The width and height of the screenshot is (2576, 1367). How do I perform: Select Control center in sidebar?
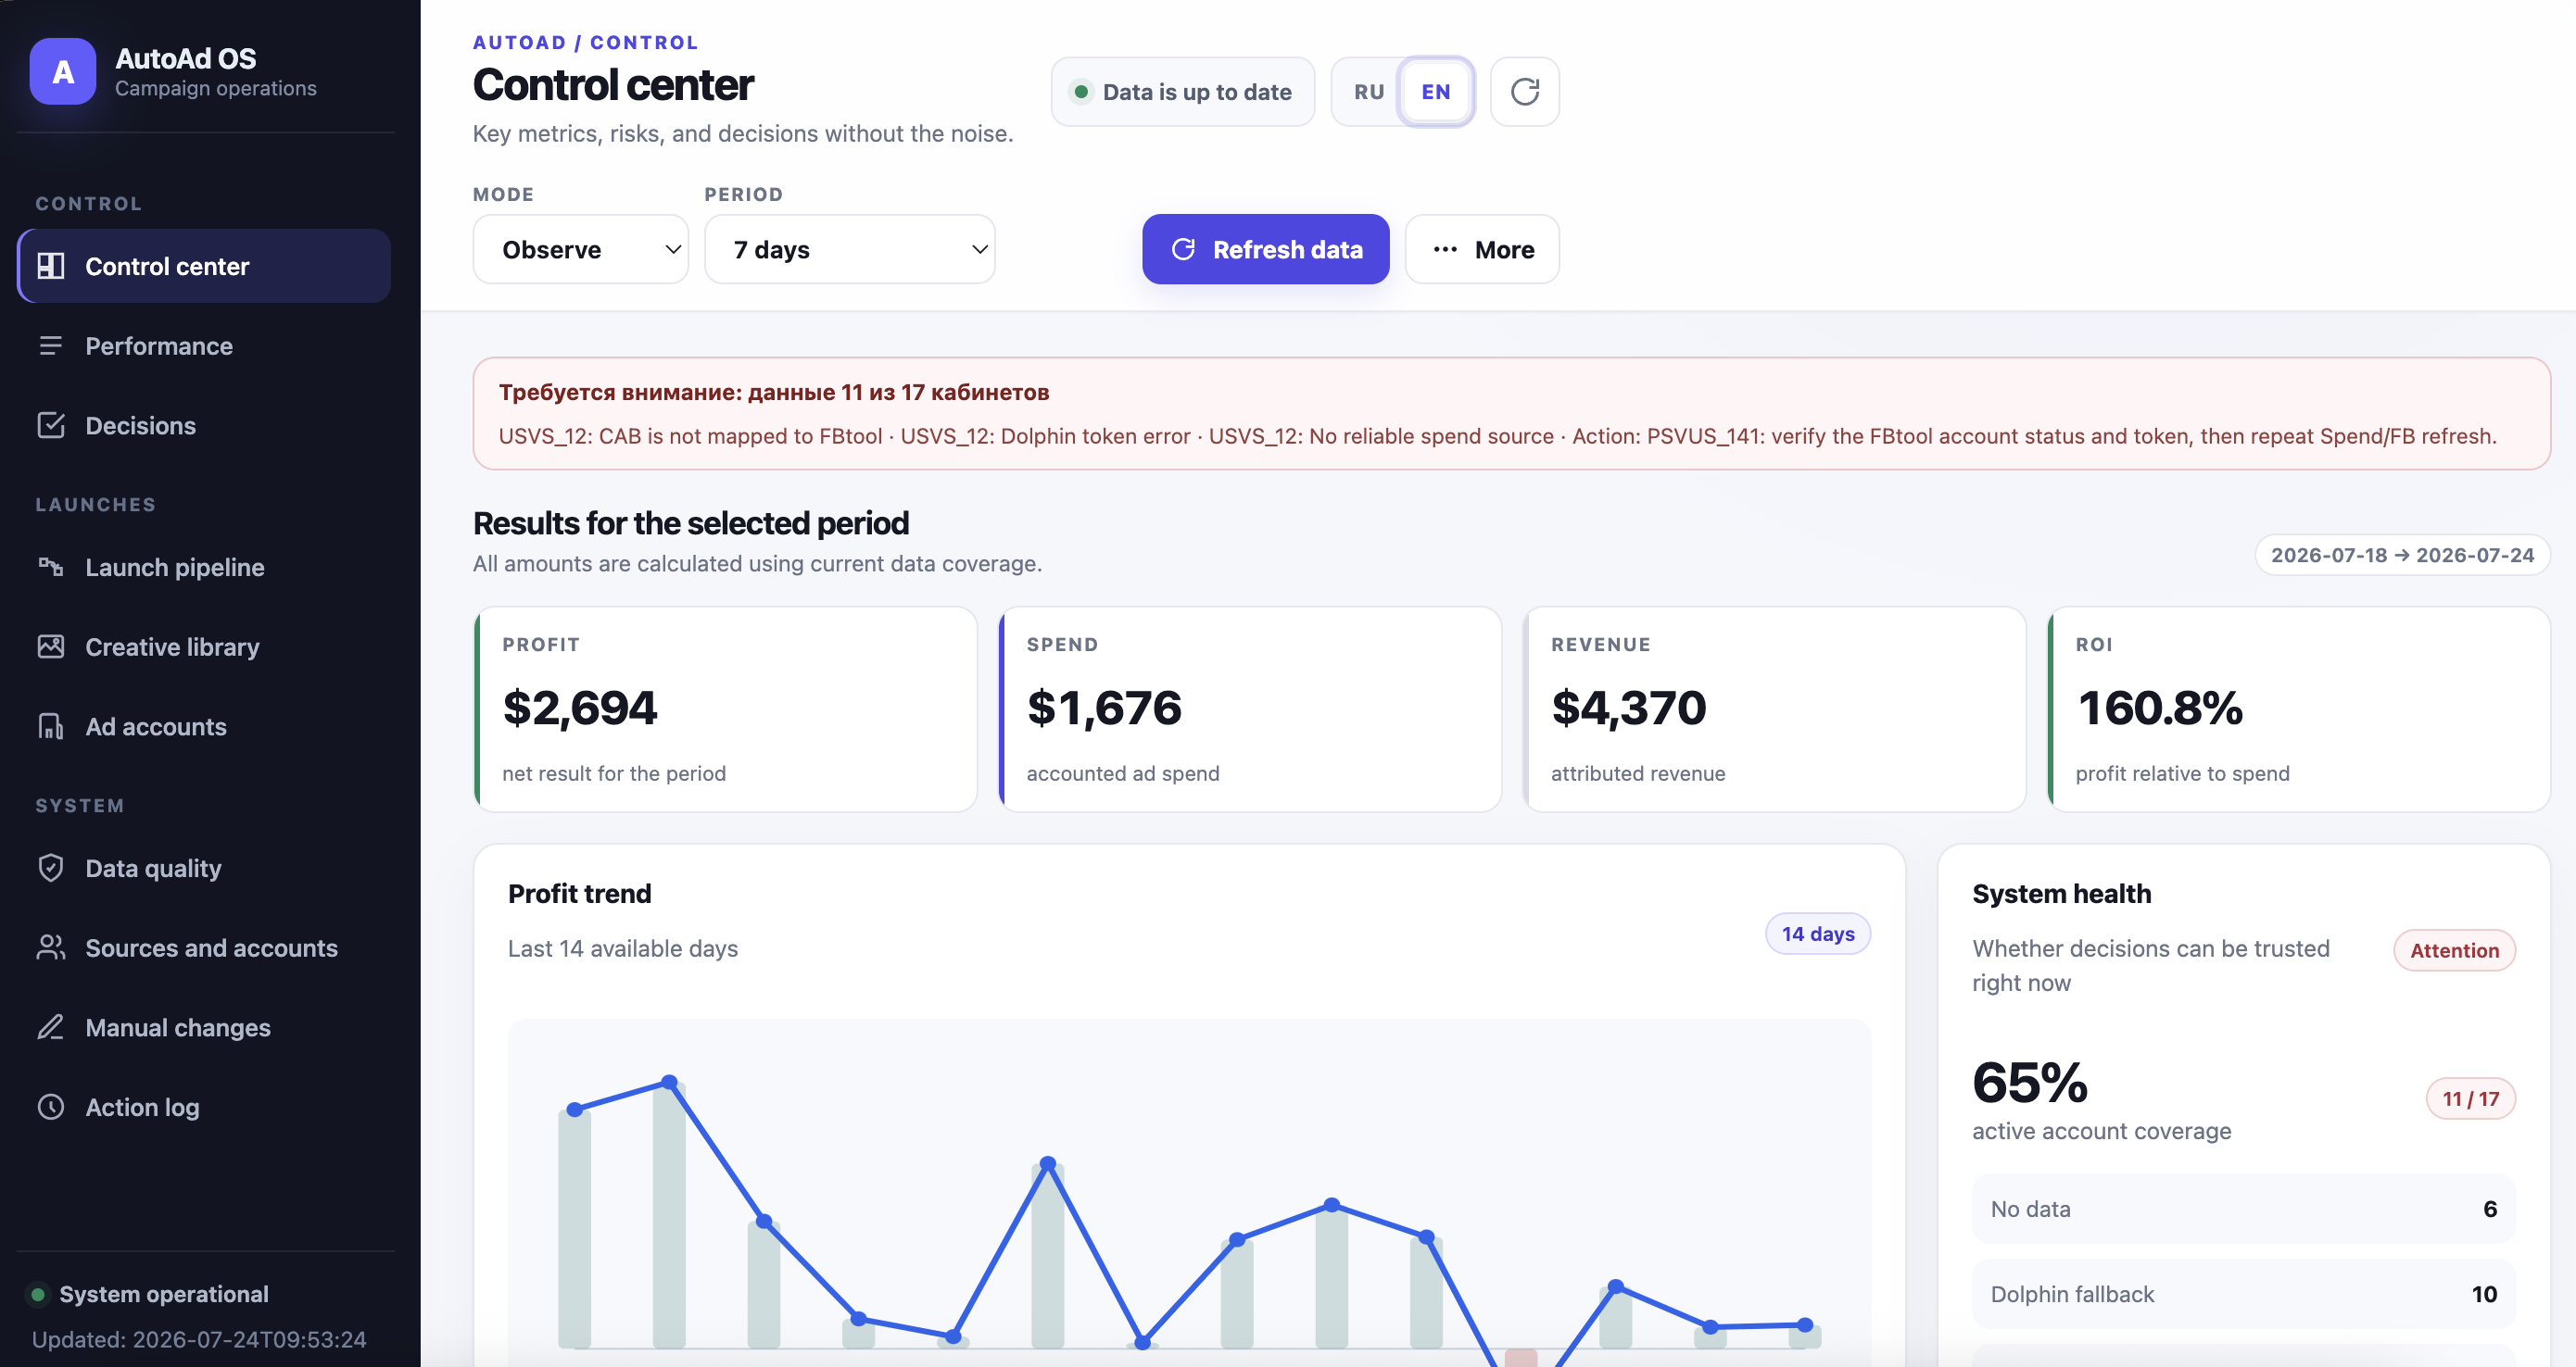204,266
